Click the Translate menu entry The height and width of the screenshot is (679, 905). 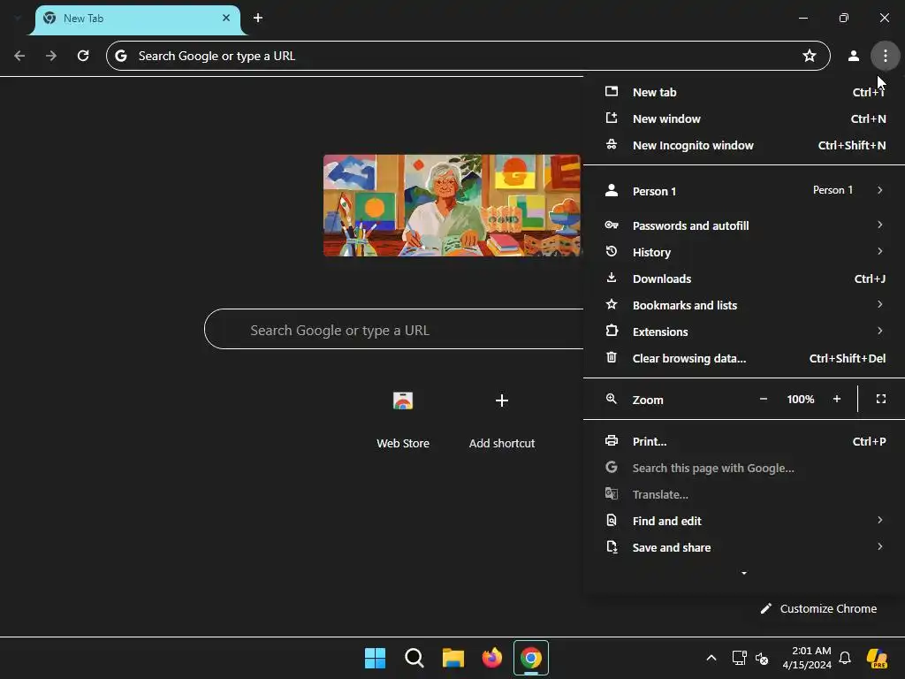[744, 494]
